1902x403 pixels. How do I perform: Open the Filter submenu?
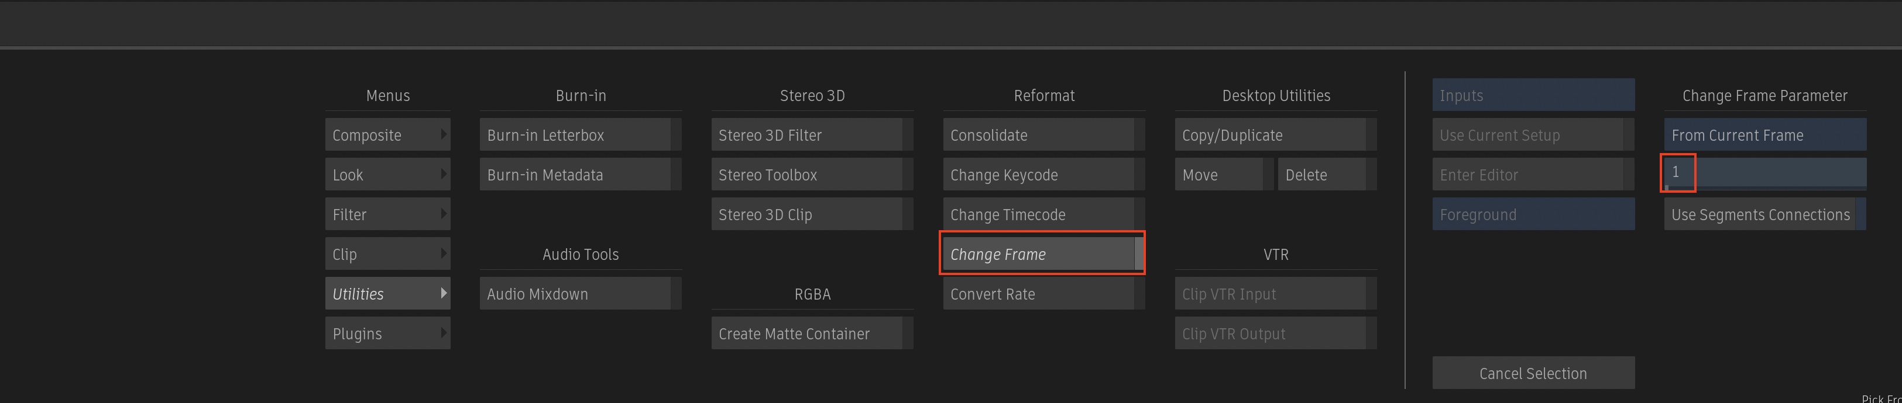click(387, 214)
